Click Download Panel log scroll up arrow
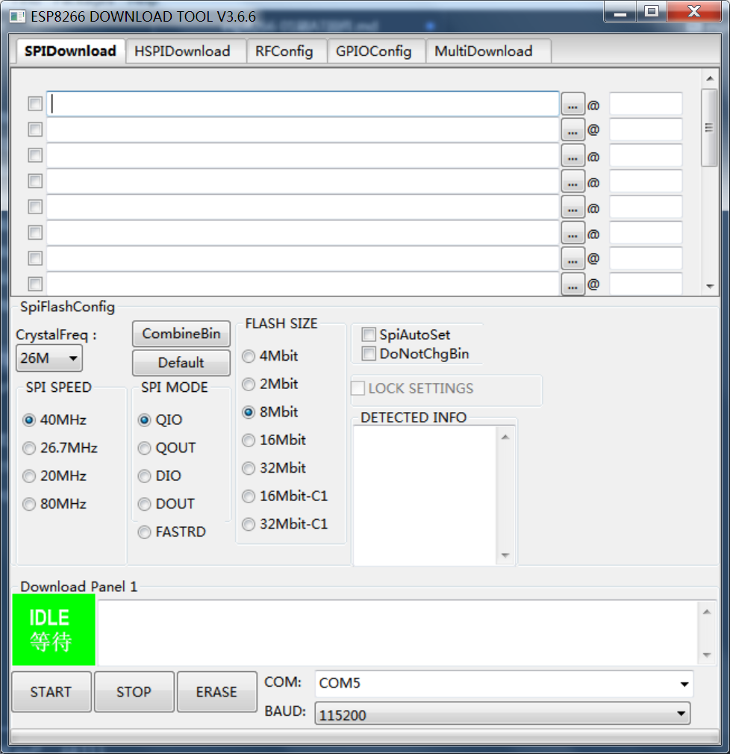 pyautogui.click(x=707, y=611)
